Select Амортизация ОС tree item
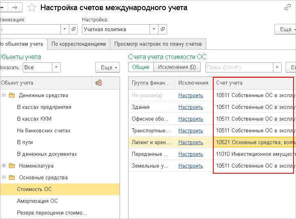296x219 pixels. pos(37,201)
